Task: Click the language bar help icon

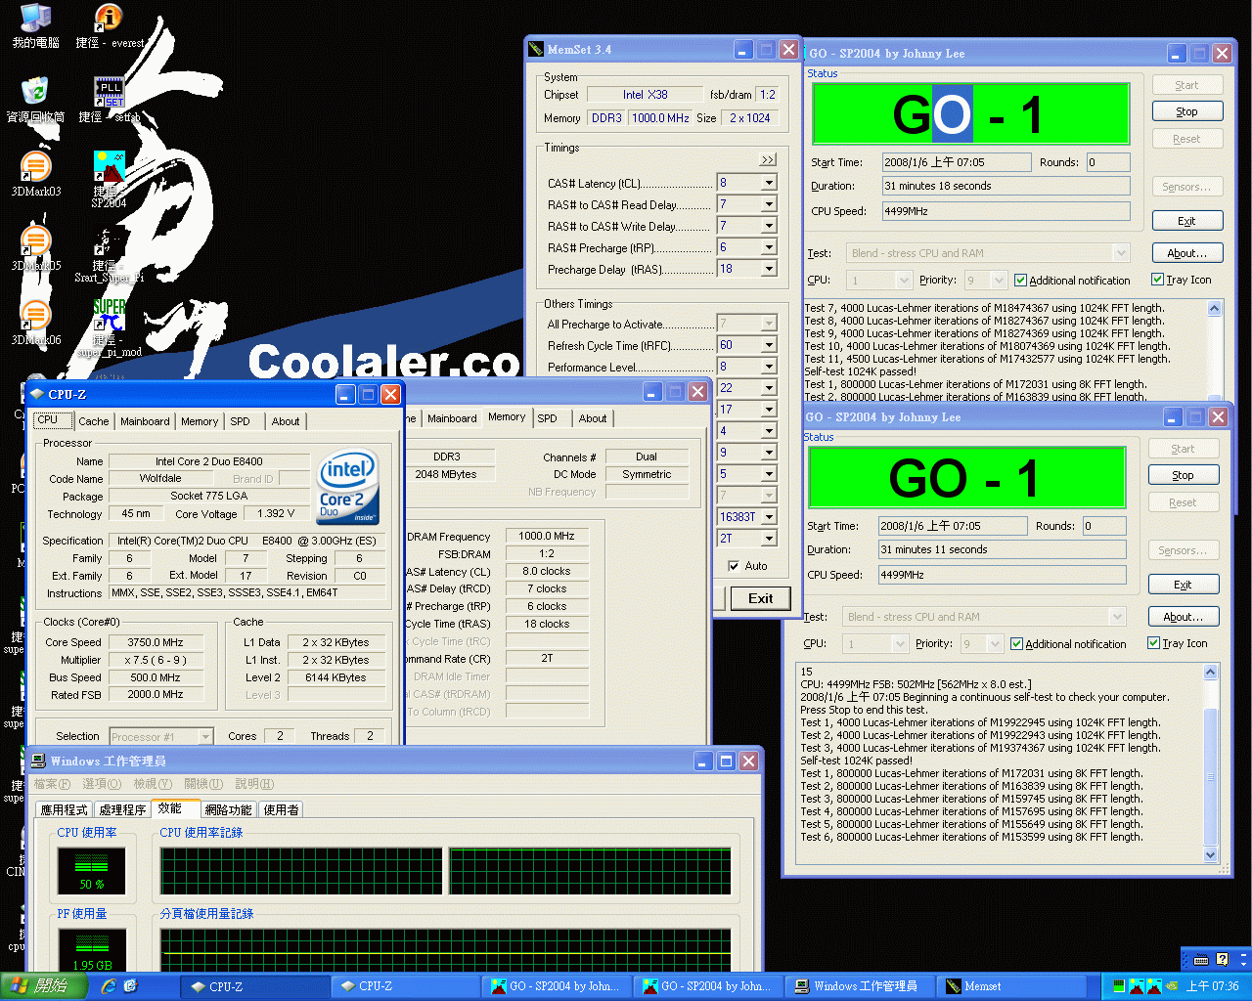Action: click(1222, 959)
